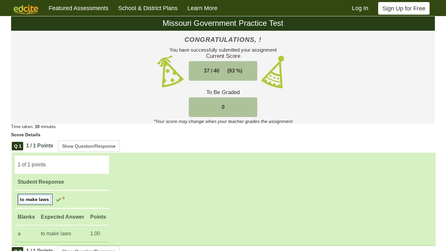446x251 pixels.
Task: Click the 'Blanks' column header
Action: (x=26, y=217)
